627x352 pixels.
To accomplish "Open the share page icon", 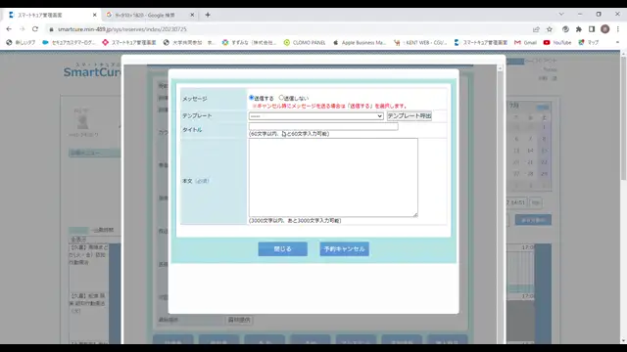I will click(x=536, y=29).
